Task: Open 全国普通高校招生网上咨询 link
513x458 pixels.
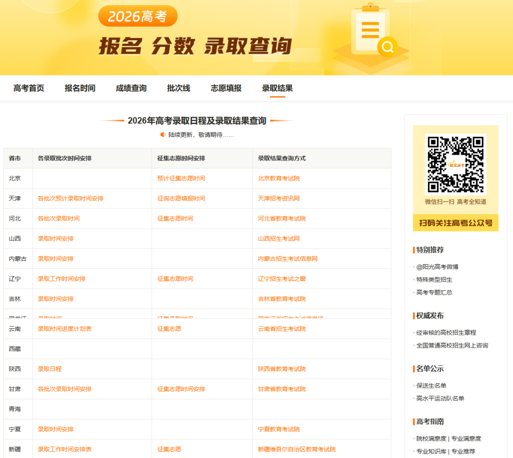Action: pos(452,345)
